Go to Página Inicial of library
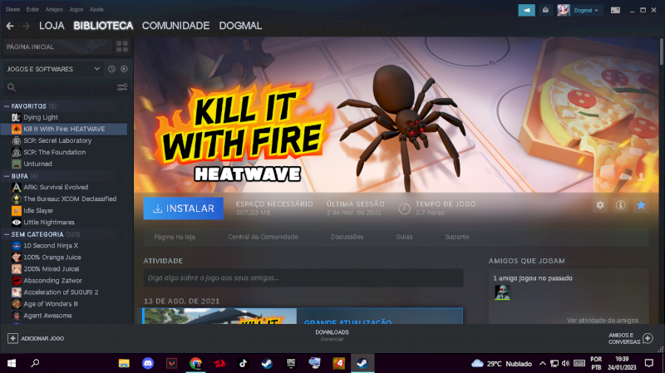 click(x=57, y=47)
